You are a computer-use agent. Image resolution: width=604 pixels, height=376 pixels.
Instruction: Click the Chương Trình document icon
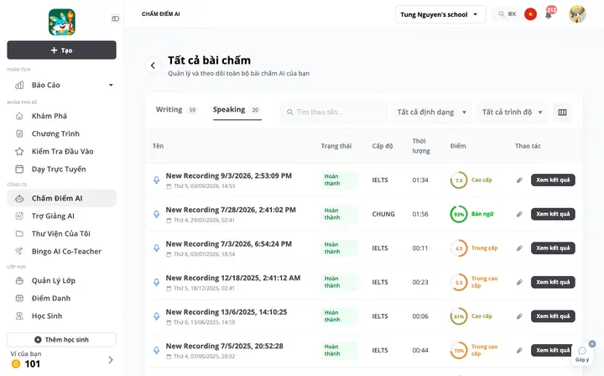point(19,133)
